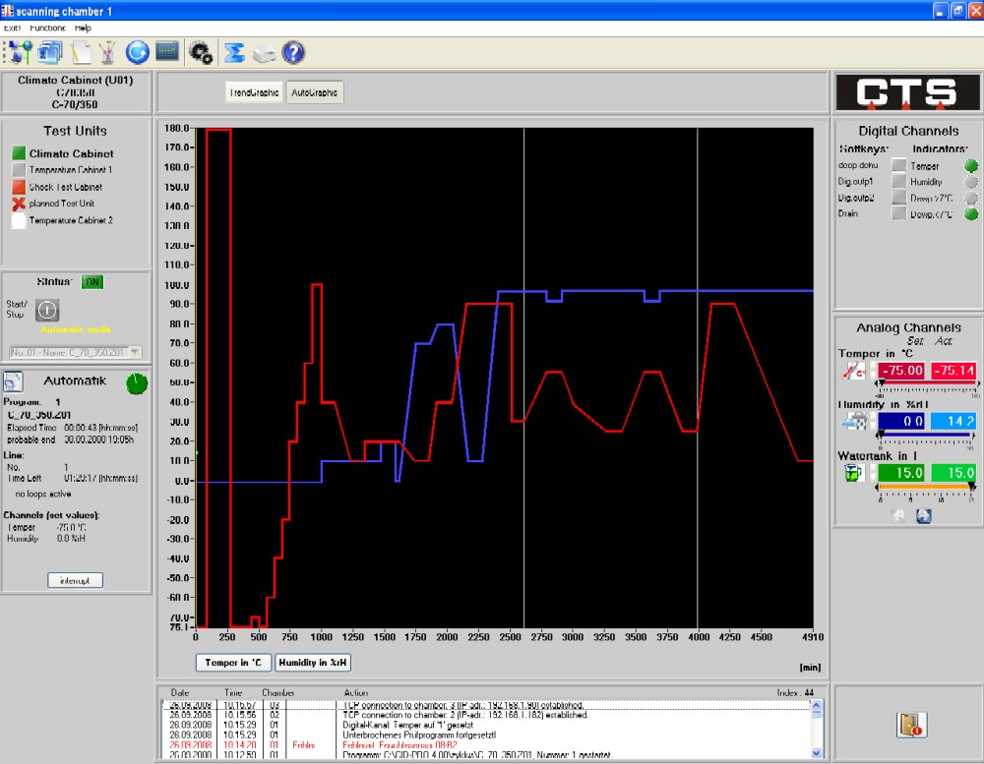Select the green Climate Cabinet unit icon
The height and width of the screenshot is (764, 984).
[19, 153]
